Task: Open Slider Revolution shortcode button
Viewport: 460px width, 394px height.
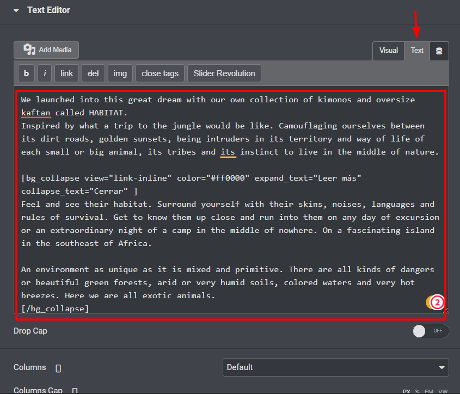Action: 224,73
